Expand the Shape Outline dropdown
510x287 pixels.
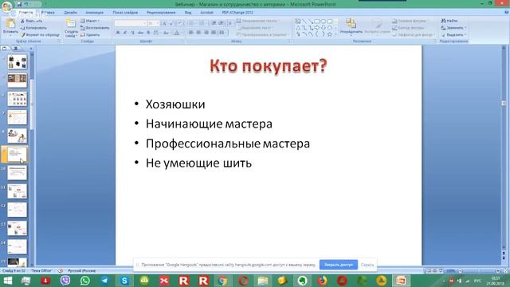(410, 28)
